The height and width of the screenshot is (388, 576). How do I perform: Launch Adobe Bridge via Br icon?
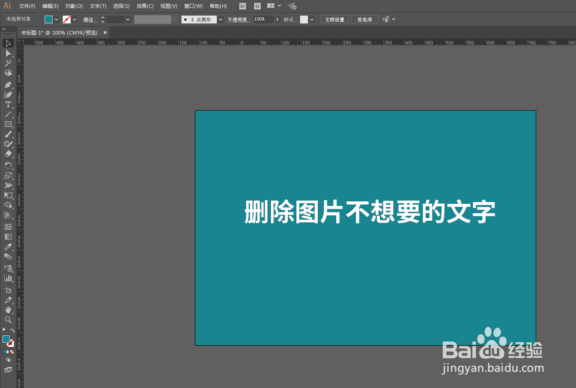pyautogui.click(x=243, y=6)
